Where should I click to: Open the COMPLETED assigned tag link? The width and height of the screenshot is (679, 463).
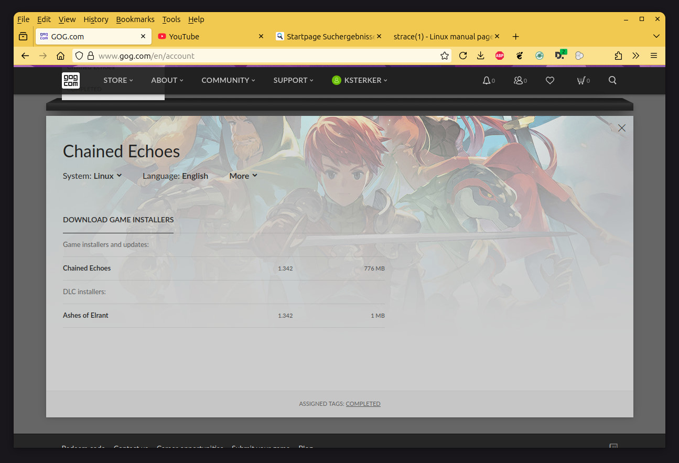coord(363,404)
